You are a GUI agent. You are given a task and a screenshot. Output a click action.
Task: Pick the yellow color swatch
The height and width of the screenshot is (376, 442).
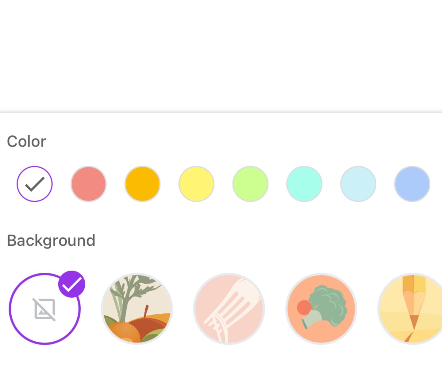coord(196,184)
